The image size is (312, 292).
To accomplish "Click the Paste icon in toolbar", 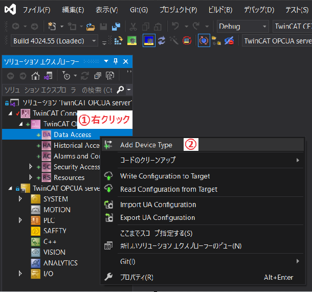I will [158, 27].
